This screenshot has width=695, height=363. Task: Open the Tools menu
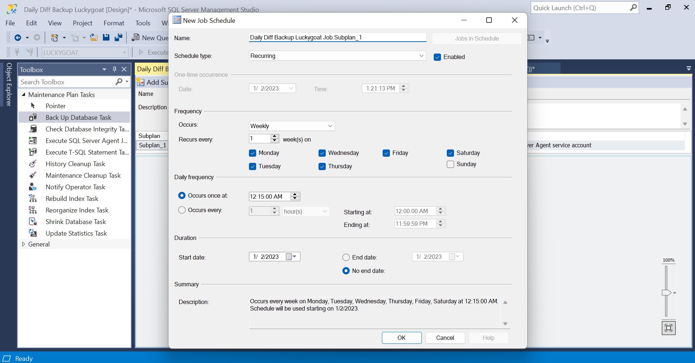click(x=143, y=23)
